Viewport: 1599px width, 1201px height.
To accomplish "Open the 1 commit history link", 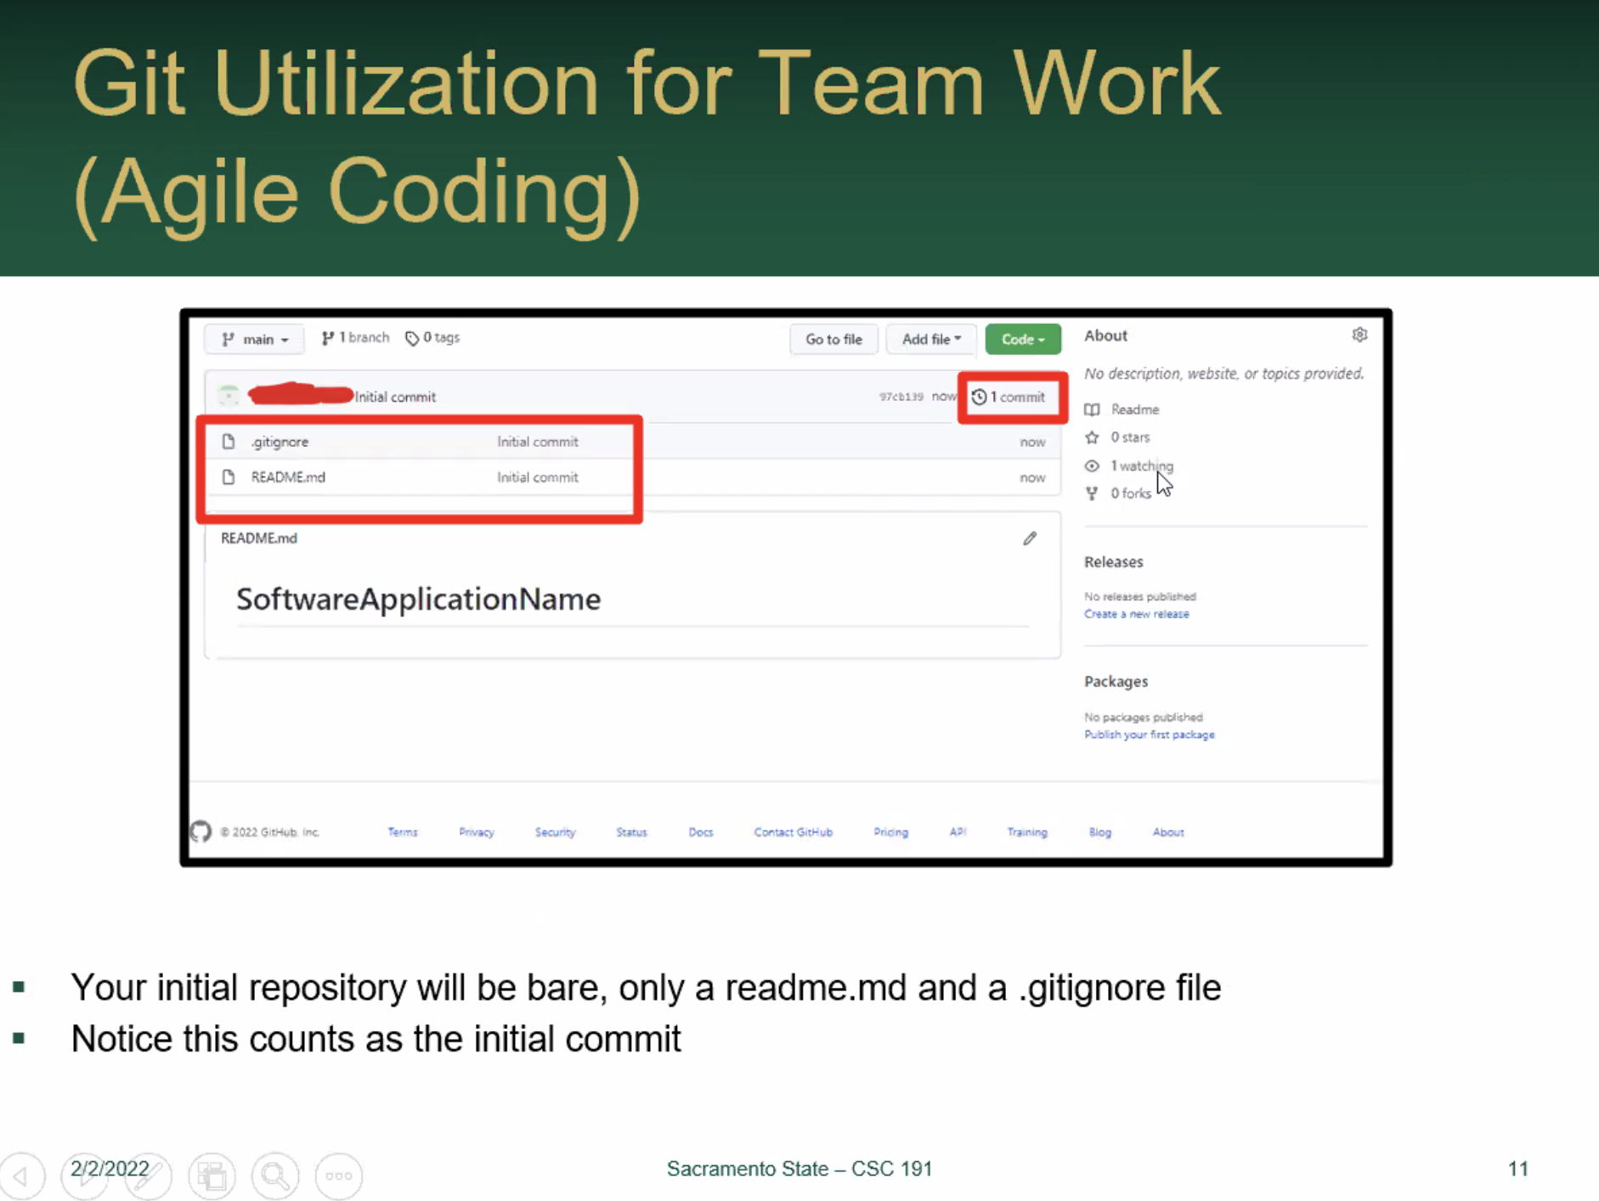I will click(x=1009, y=398).
